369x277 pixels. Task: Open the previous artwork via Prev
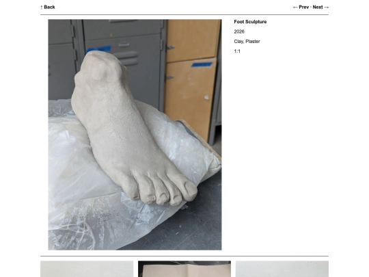[x=301, y=7]
